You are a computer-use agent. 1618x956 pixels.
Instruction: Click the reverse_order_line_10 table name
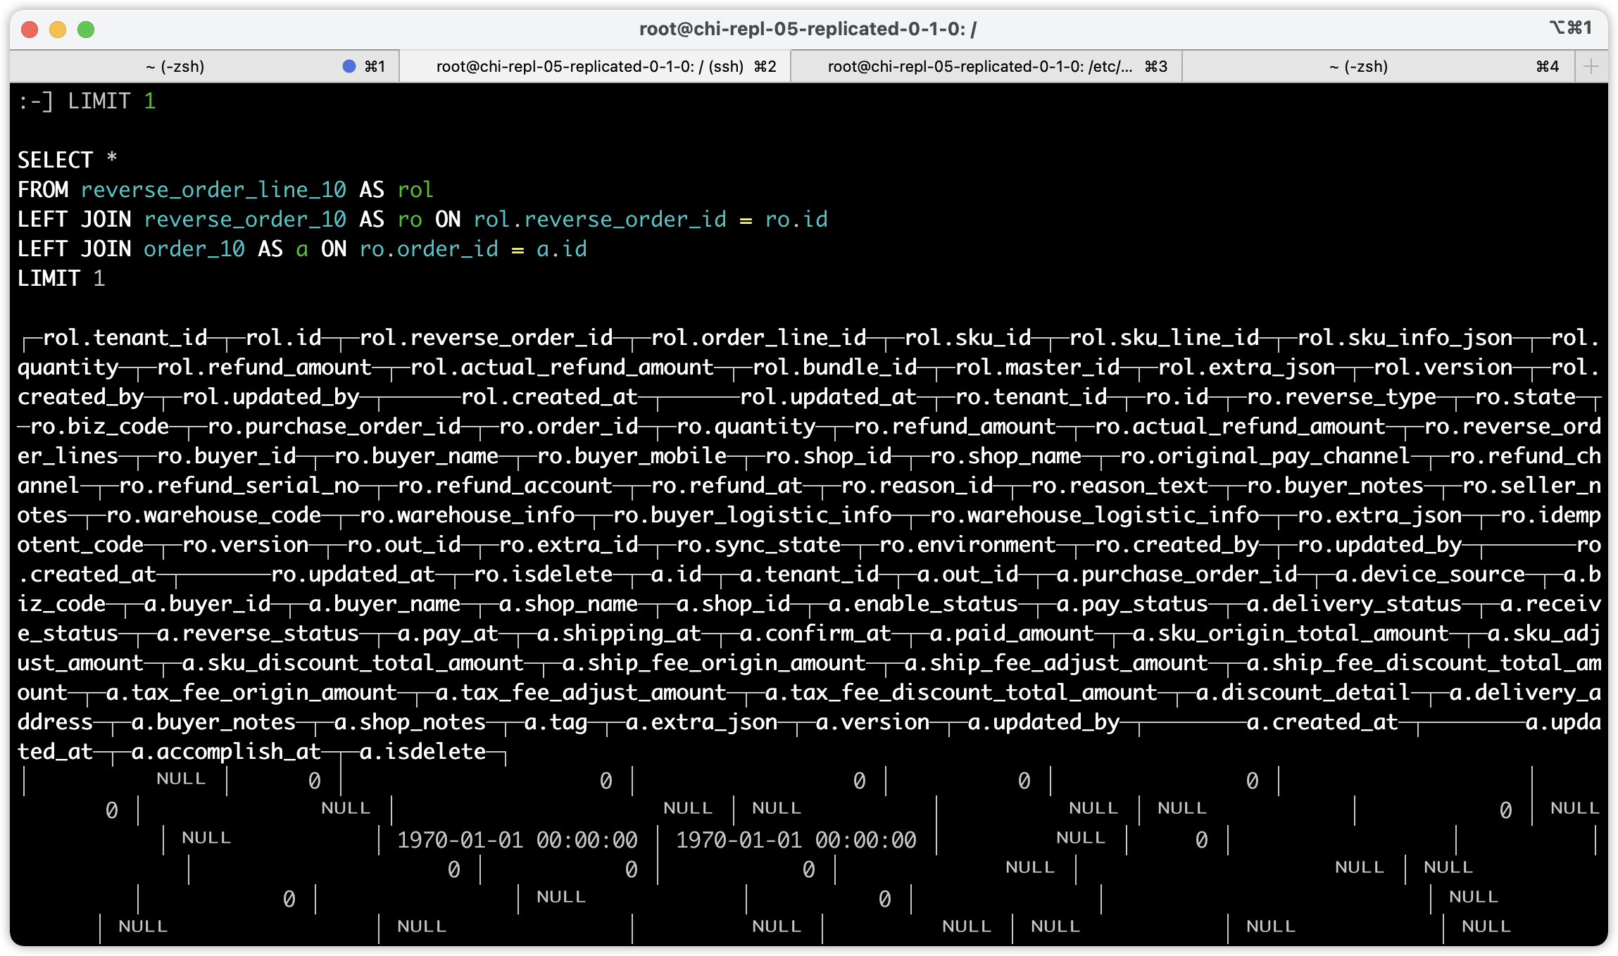click(213, 190)
